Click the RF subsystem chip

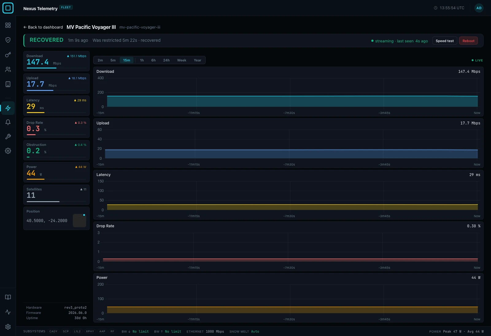112,331
